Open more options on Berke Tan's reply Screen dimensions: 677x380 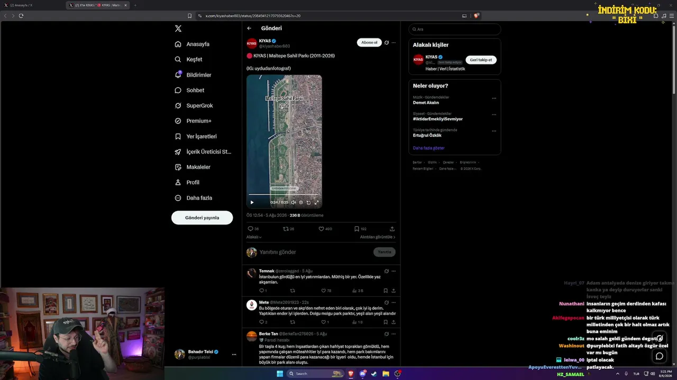[394, 334]
